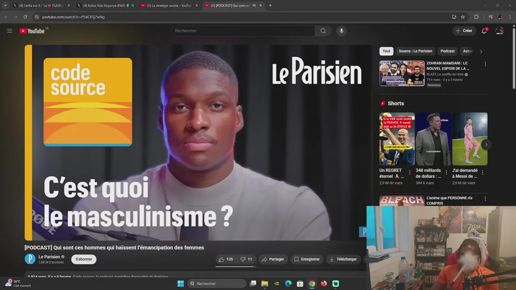Select the Source : Le Parisien chip

point(415,51)
